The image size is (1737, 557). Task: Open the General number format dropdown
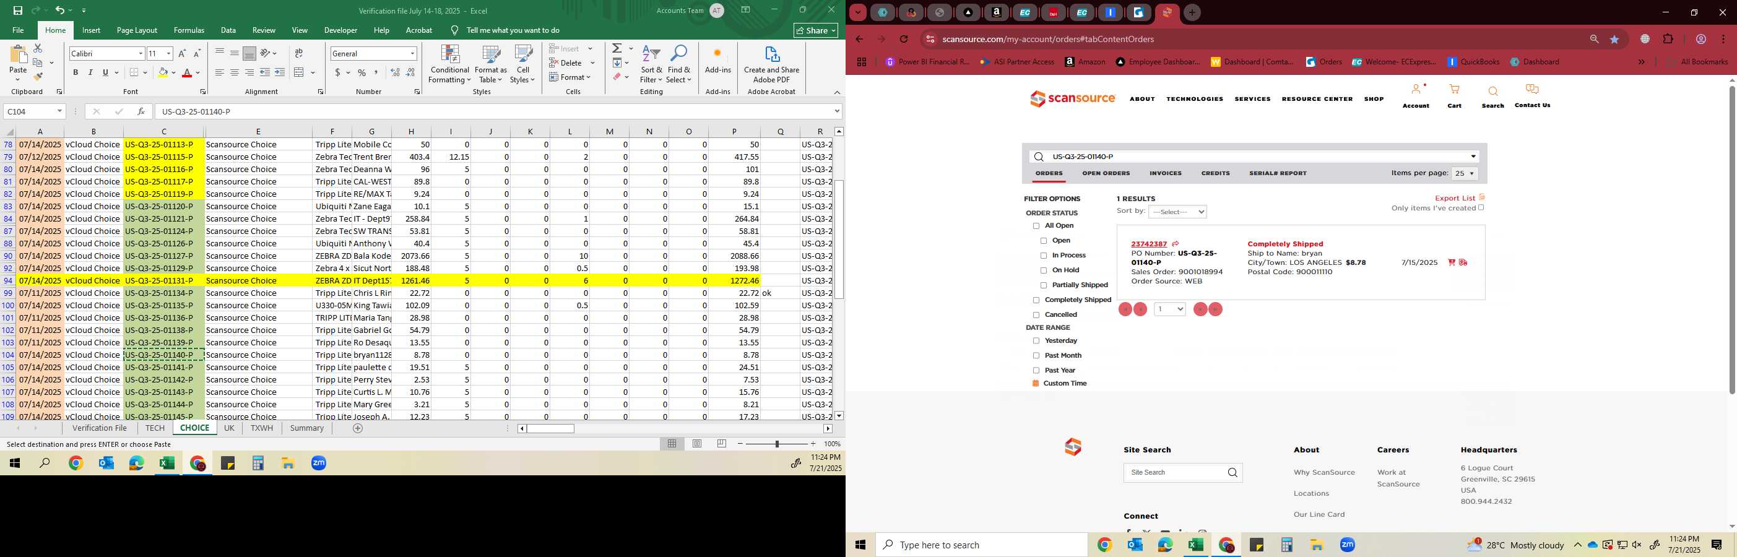coord(412,53)
